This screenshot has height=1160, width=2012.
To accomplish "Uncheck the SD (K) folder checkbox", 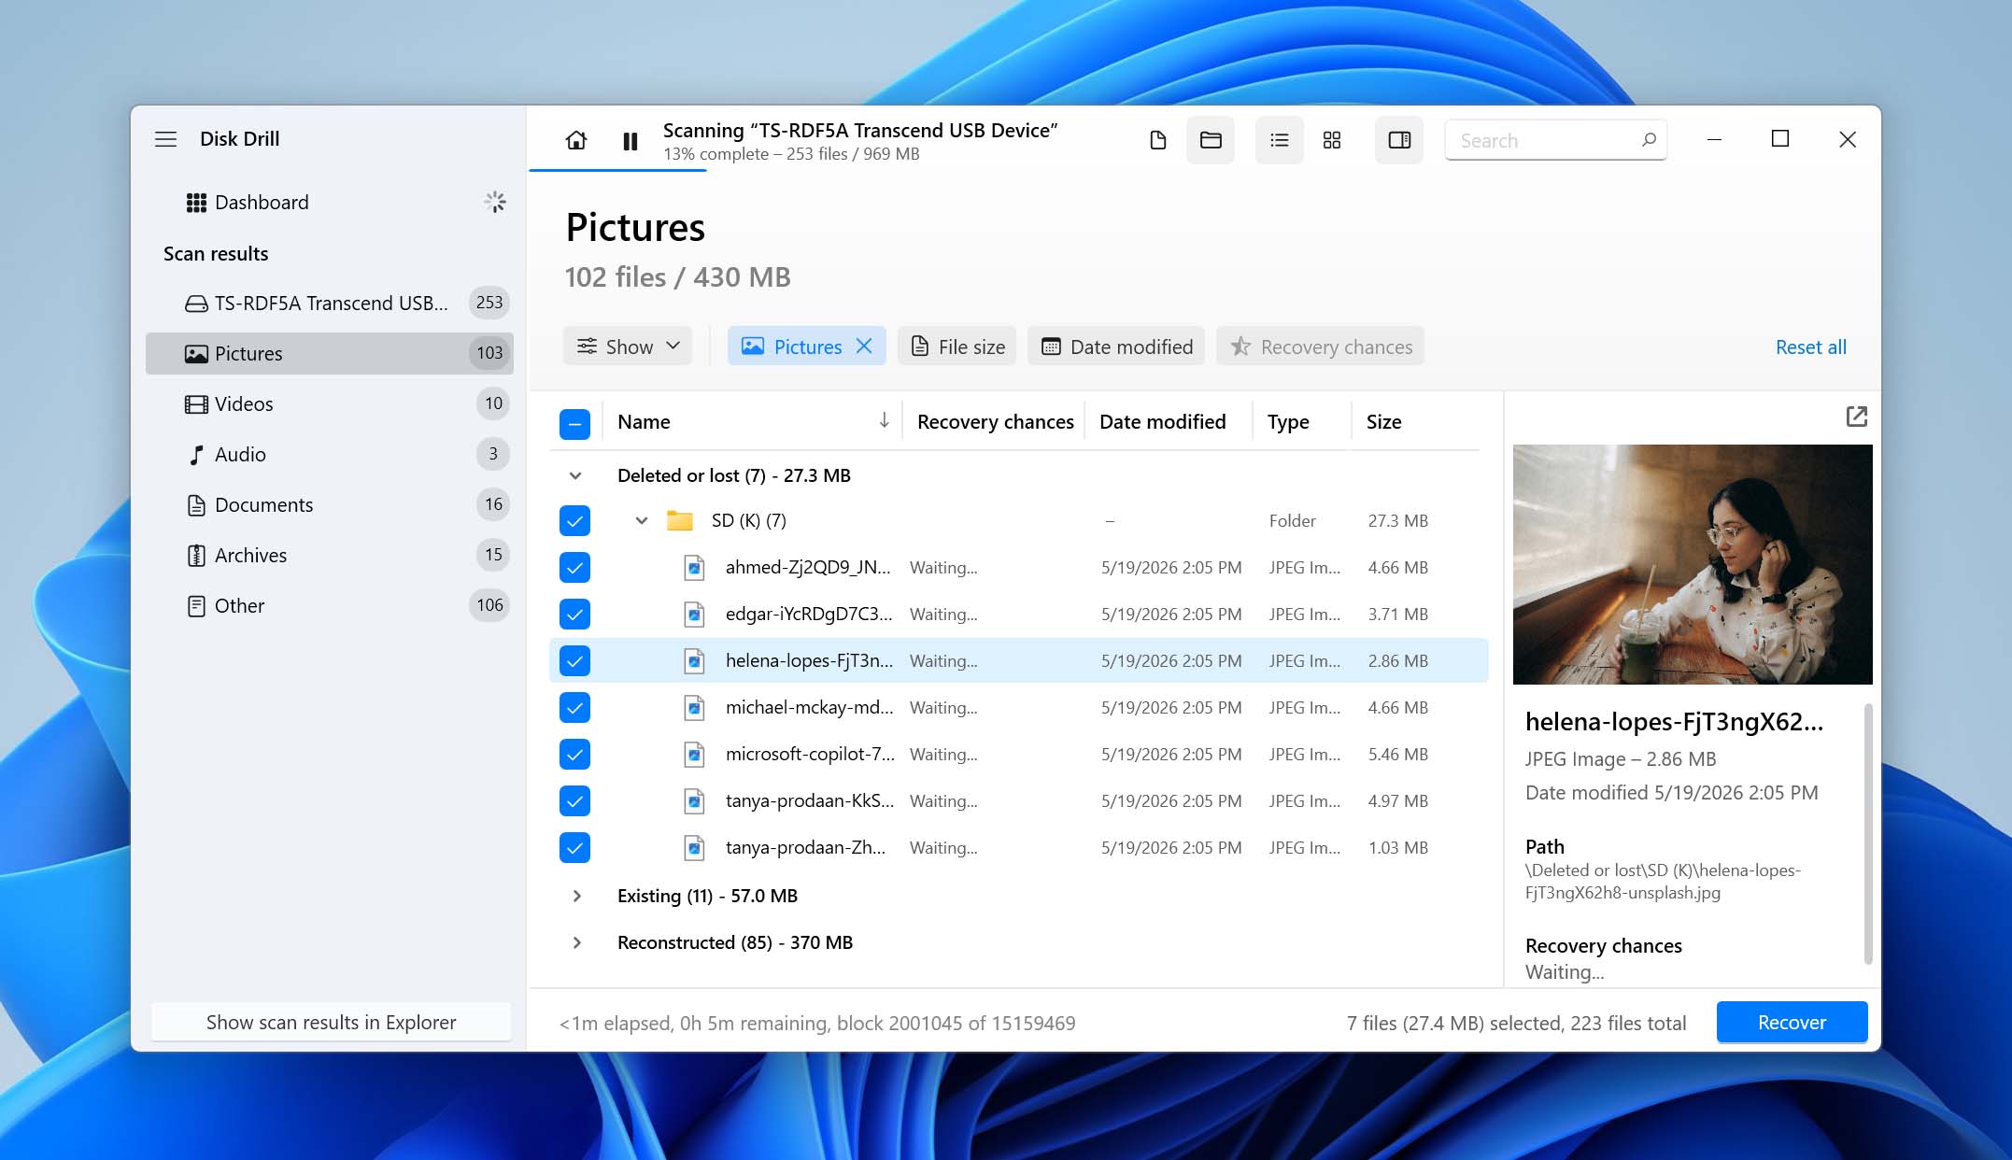I will coord(574,521).
